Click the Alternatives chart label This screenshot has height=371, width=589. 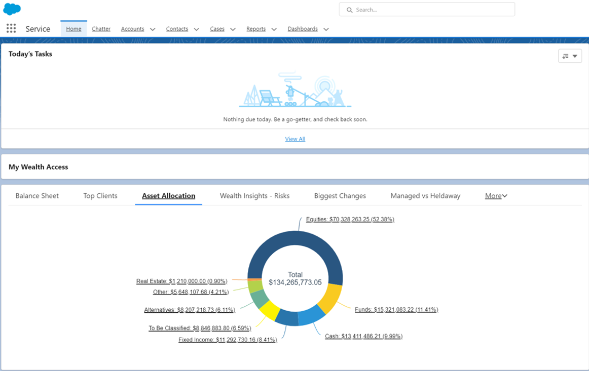pyautogui.click(x=190, y=310)
